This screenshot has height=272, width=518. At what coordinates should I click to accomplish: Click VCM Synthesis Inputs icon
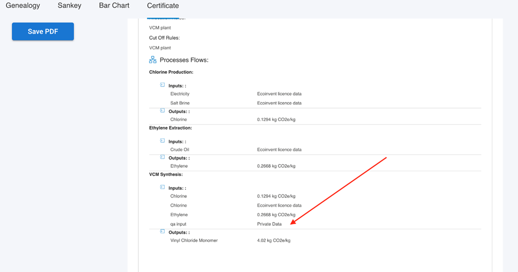pyautogui.click(x=163, y=188)
